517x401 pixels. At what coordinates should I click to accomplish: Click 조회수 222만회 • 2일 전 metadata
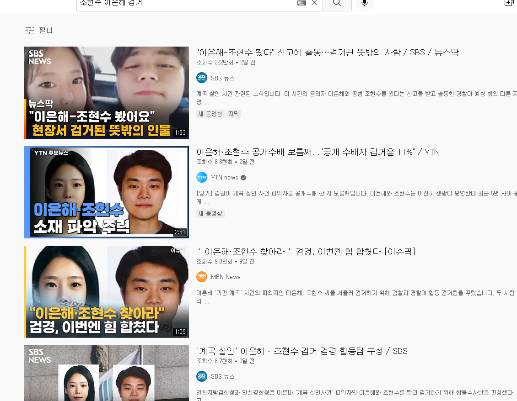[x=226, y=62]
